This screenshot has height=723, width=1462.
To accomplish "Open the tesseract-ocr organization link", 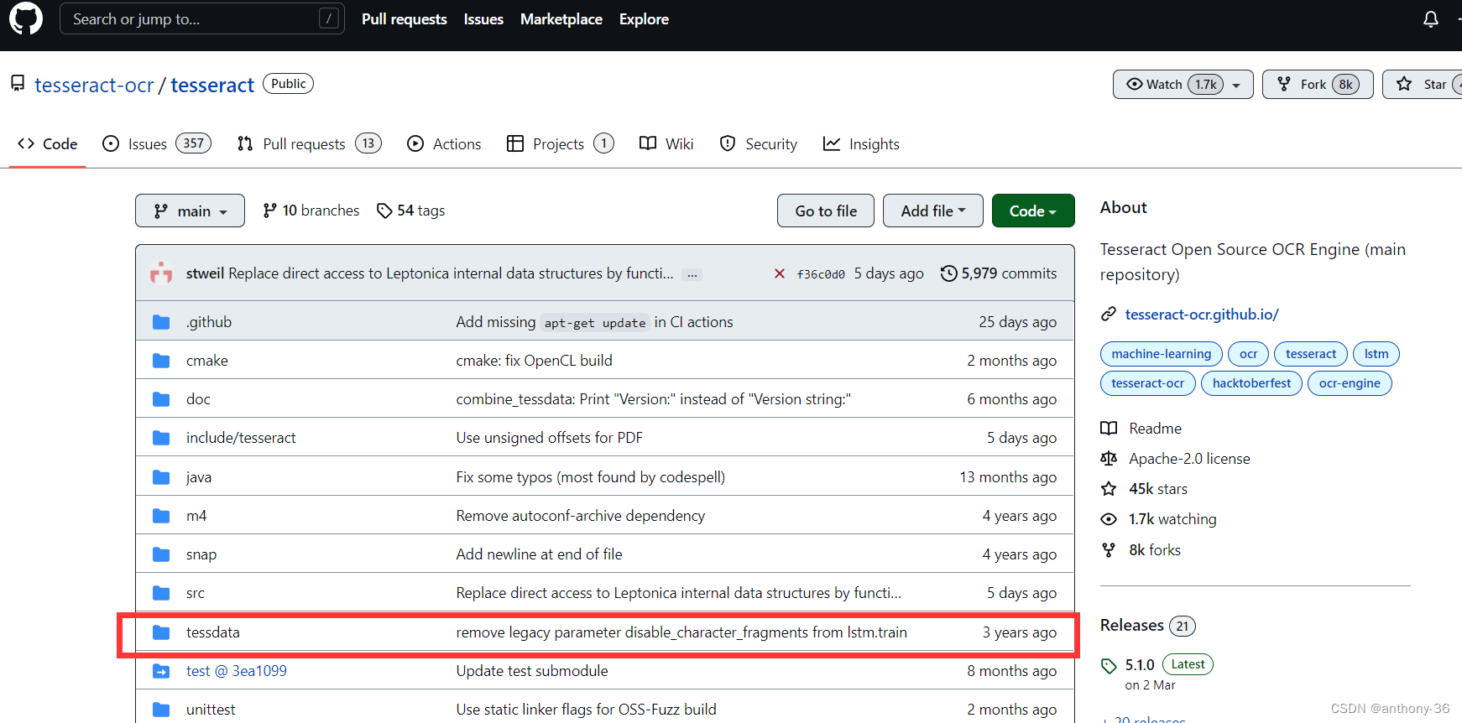I will [94, 85].
